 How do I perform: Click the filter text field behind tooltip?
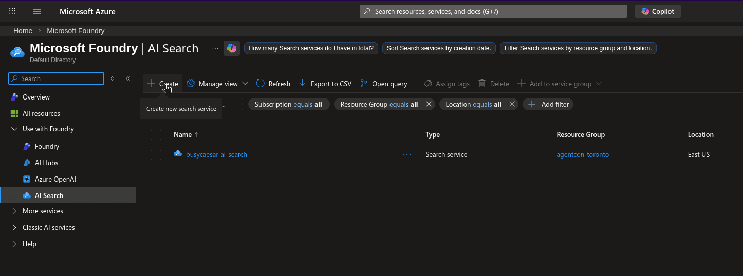[232, 104]
